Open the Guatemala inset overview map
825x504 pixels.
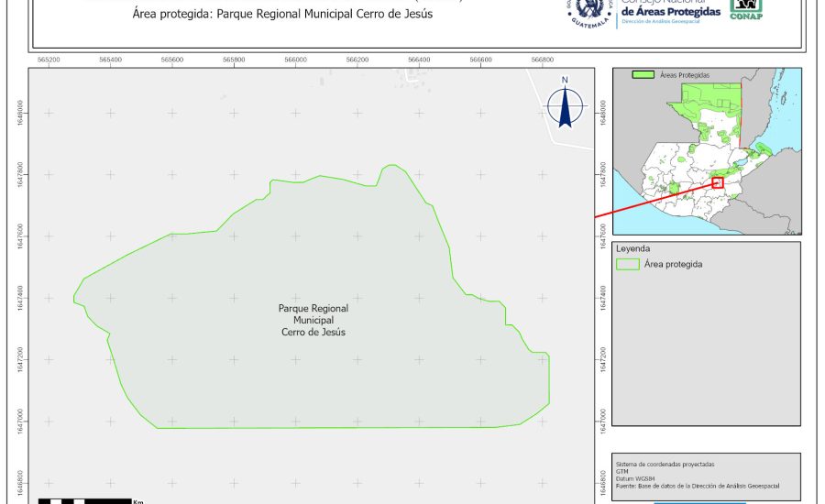[x=706, y=151]
